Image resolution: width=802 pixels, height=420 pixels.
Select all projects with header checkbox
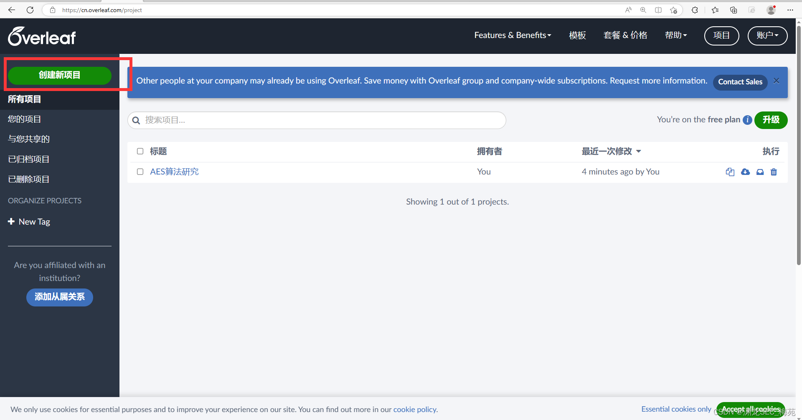tap(140, 151)
